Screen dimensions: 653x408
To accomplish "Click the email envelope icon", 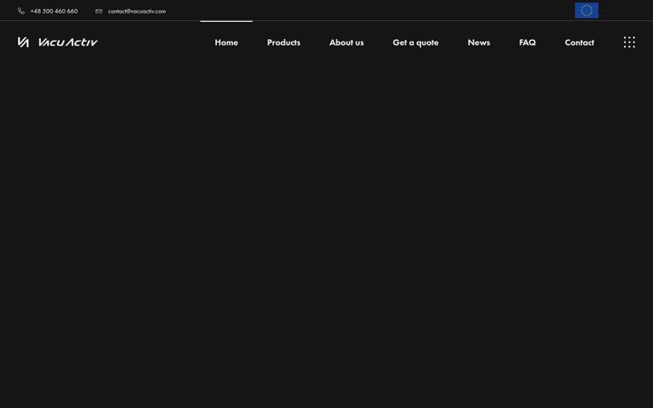I will 99,11.
